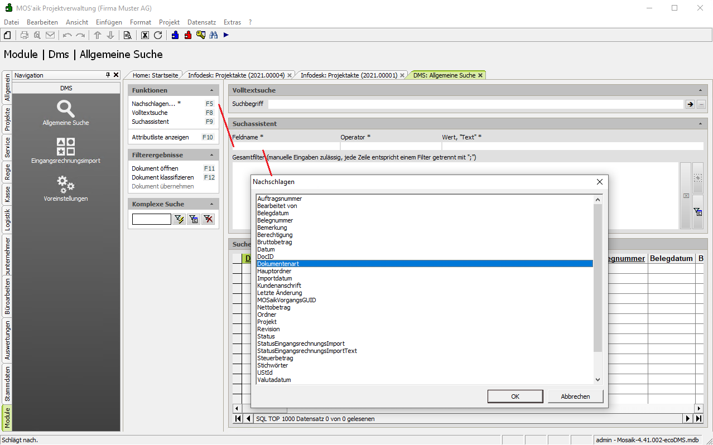Click the binoculars search icon in toolbar
The height and width of the screenshot is (445, 713).
click(213, 35)
